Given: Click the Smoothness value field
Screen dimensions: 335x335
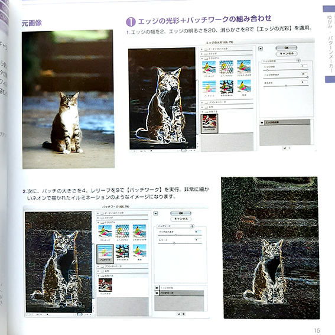Looking at the screenshot, I should click(x=304, y=82).
